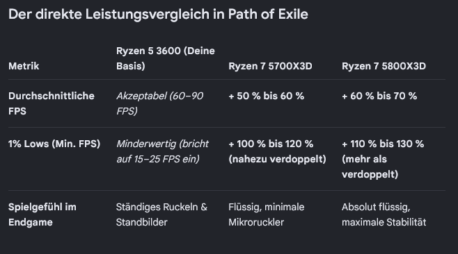Click the 'Ryzen 5 3600 (Deine Basis)' header
The image size is (458, 254).
pyautogui.click(x=166, y=58)
